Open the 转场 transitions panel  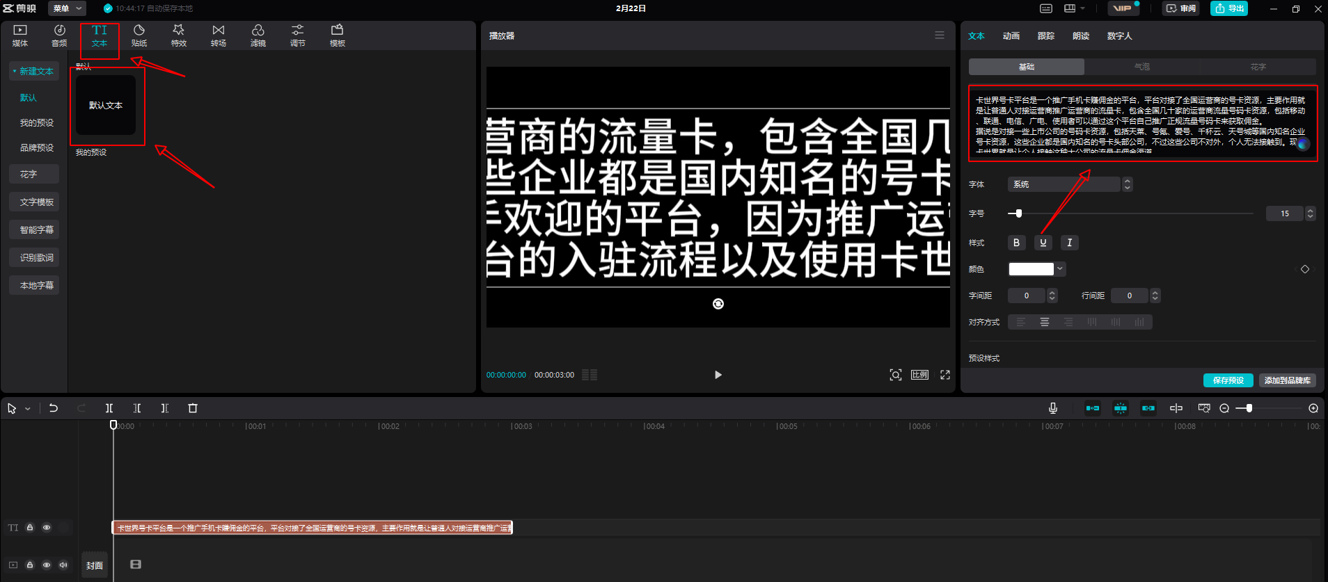[219, 35]
